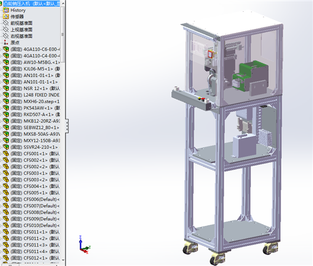Screen dimensions: 313x266
Task: Click the red emergency stop button on the control panel
Action: pos(203,99)
